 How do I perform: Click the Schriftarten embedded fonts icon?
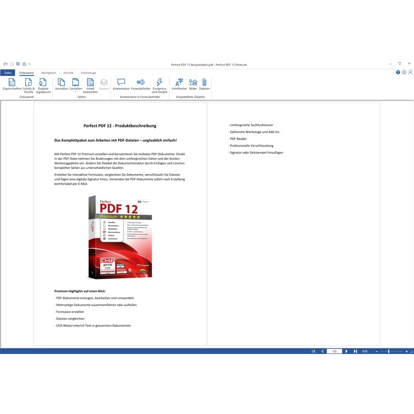coord(179,84)
